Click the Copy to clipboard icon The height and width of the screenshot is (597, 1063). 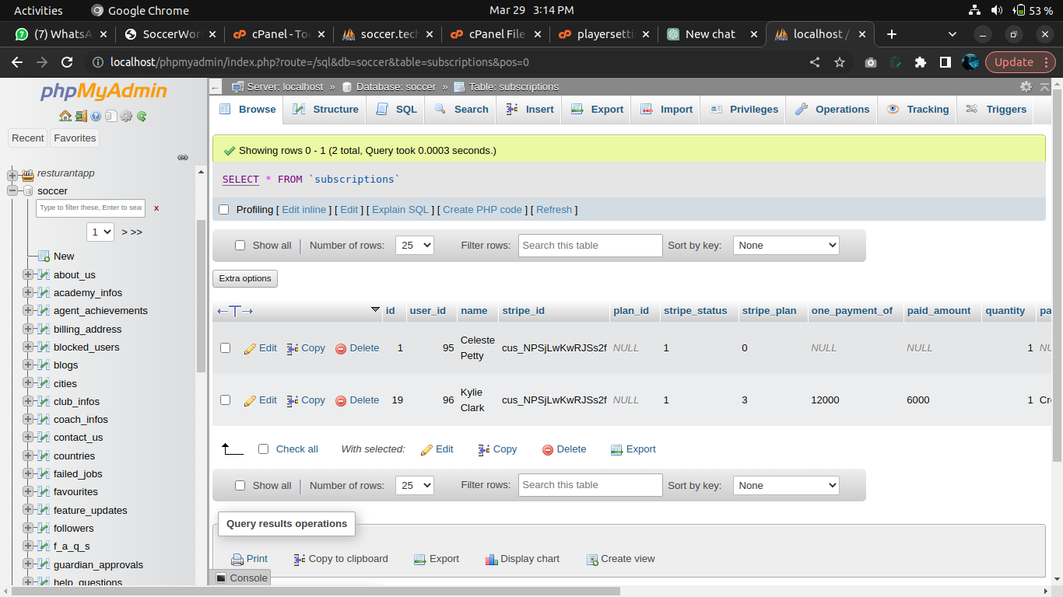(x=300, y=560)
